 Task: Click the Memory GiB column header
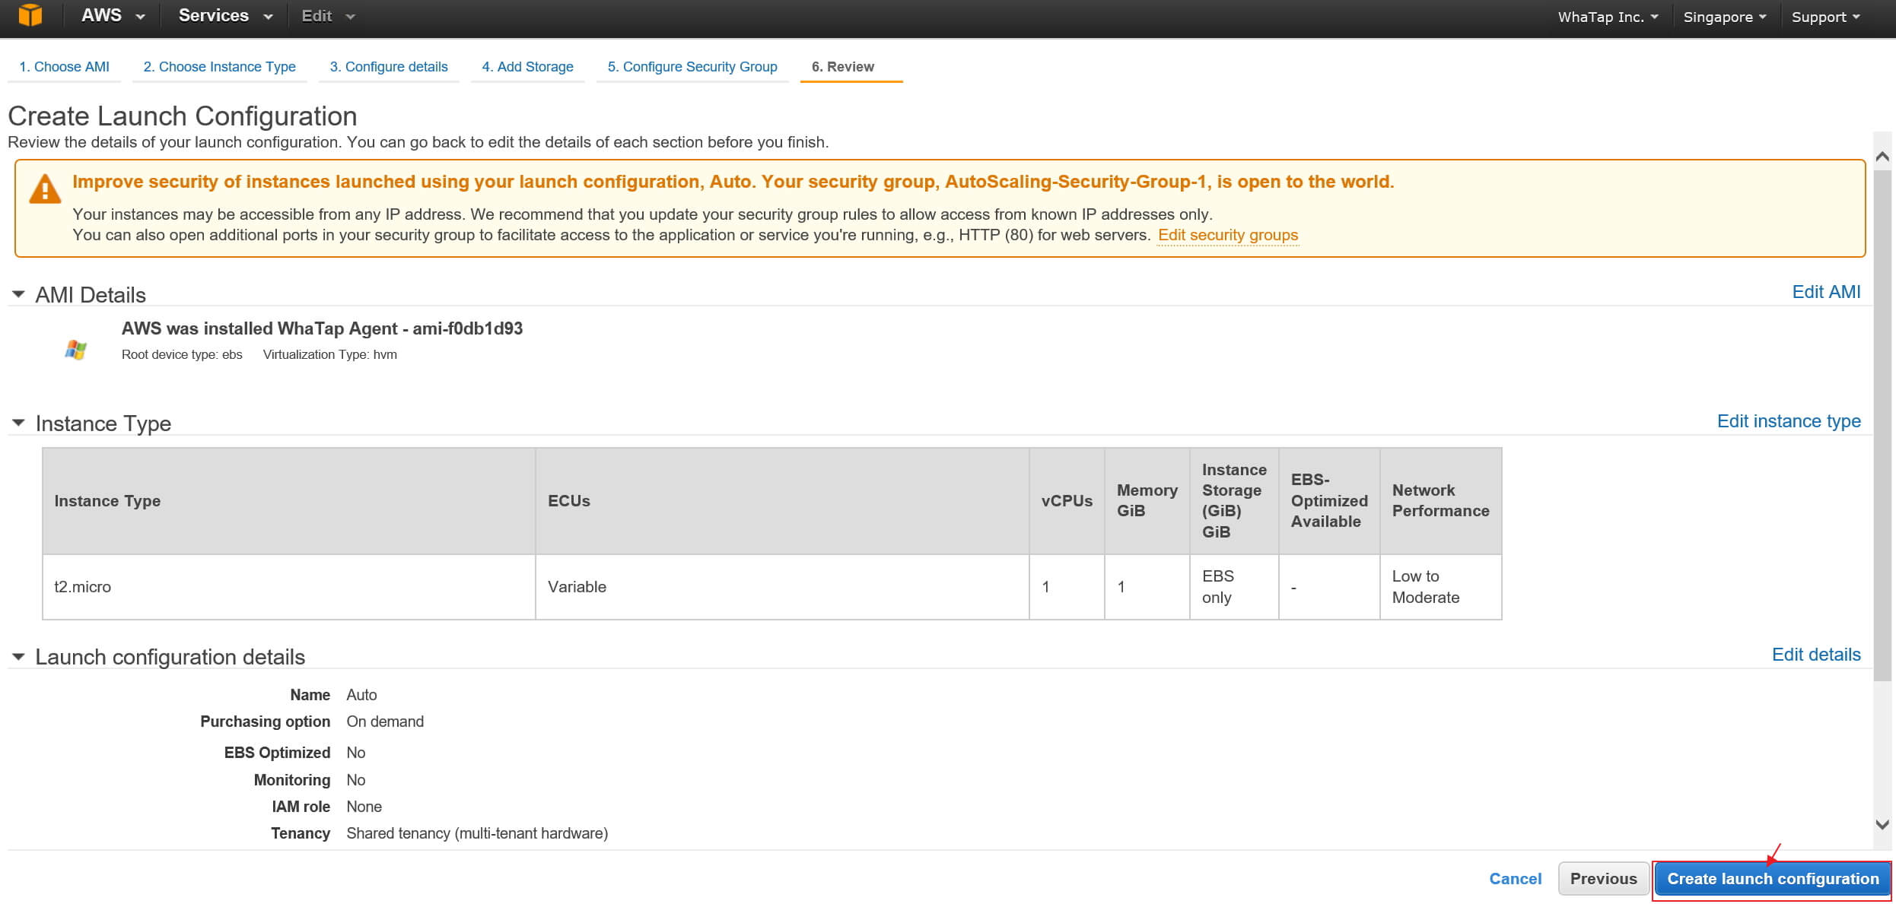pos(1147,501)
